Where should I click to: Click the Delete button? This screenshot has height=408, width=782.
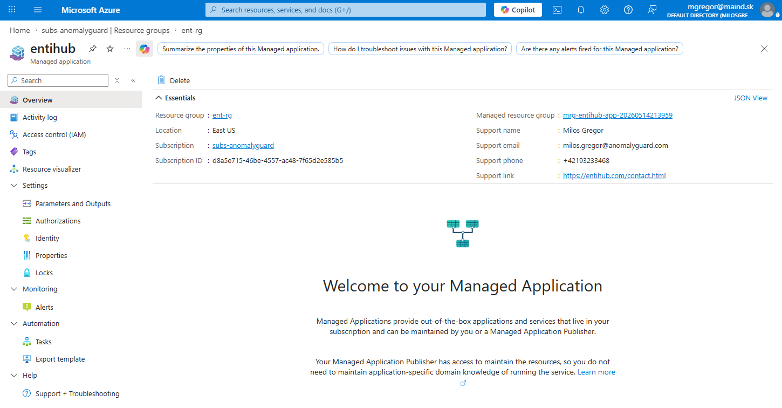[x=174, y=80]
